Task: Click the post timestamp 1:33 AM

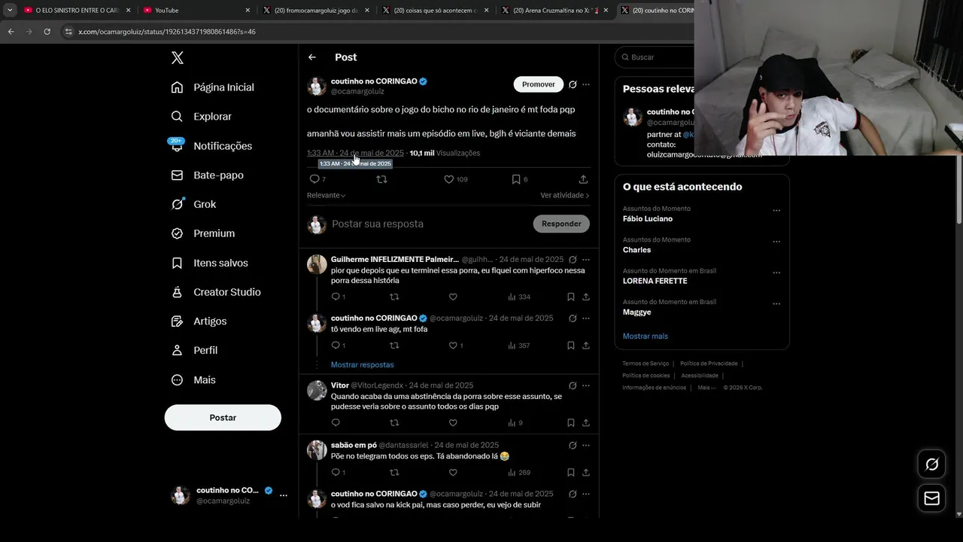Action: pos(355,153)
